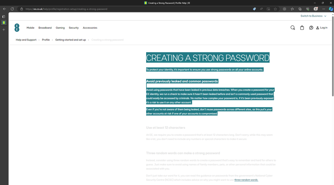
Task: Open the Broadband menu
Action: (45, 28)
